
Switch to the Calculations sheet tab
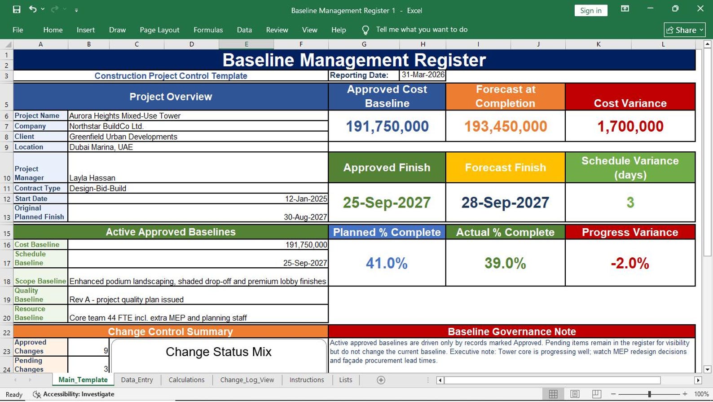tap(186, 380)
